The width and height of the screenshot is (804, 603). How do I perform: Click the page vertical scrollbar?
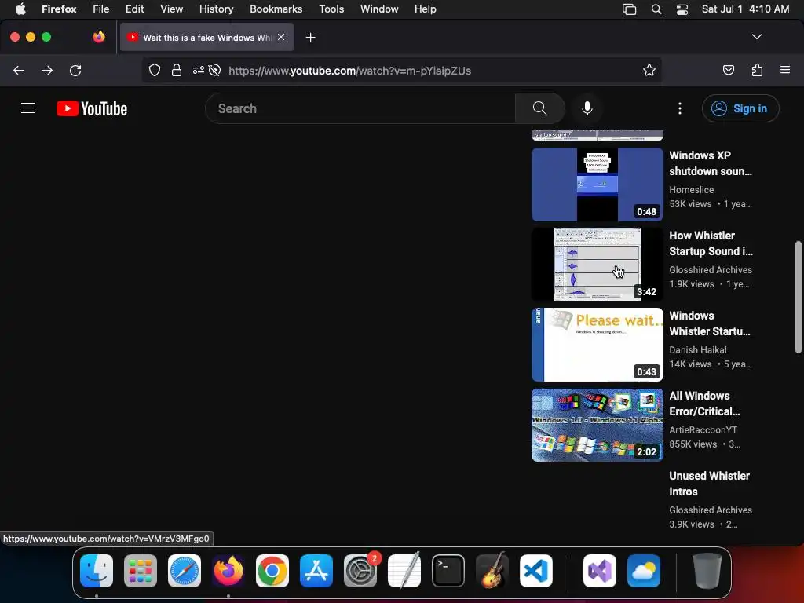(798, 297)
